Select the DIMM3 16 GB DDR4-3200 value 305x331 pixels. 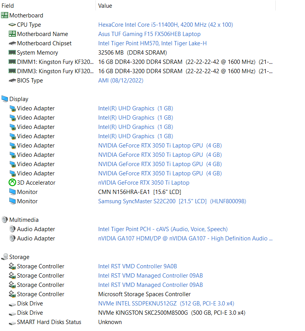[186, 71]
